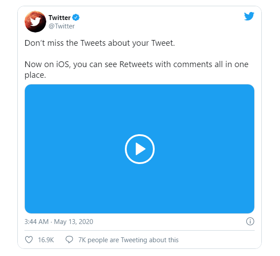Screen dimensions: 280x256
Task: Click the May 13, 2020 date
Action: (74, 221)
